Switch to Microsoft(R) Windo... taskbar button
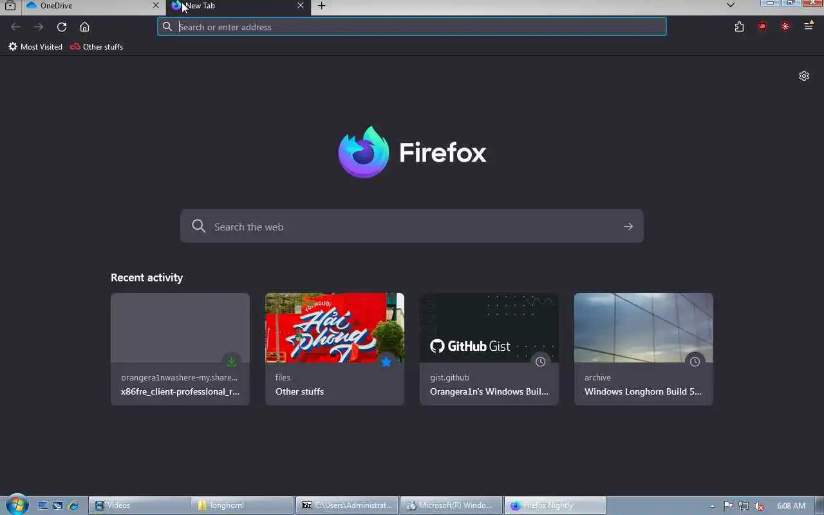The width and height of the screenshot is (824, 515). (x=451, y=505)
